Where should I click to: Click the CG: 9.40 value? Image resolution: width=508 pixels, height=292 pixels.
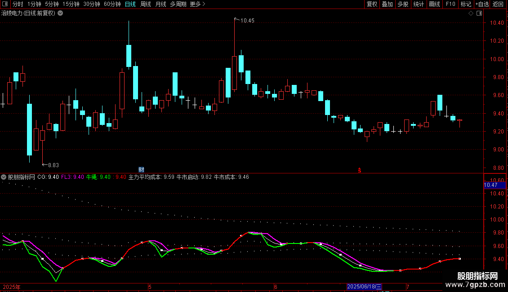48,177
